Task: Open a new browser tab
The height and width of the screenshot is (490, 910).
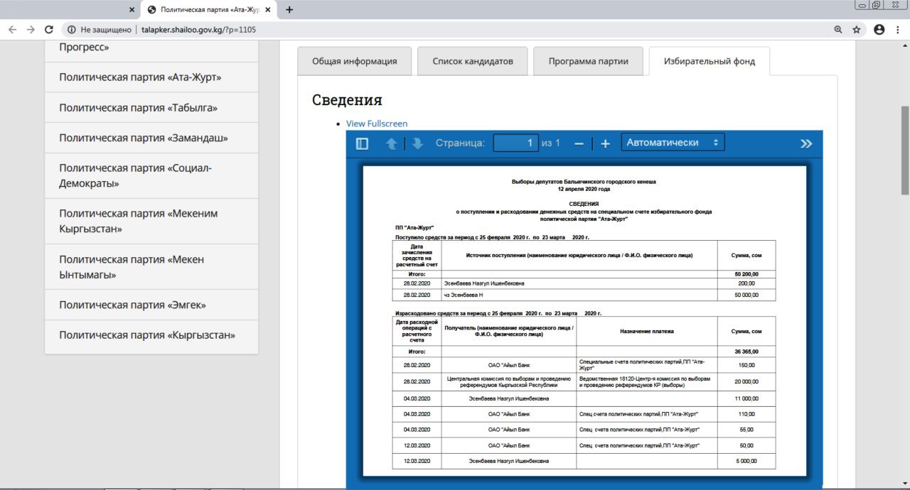Action: point(289,10)
